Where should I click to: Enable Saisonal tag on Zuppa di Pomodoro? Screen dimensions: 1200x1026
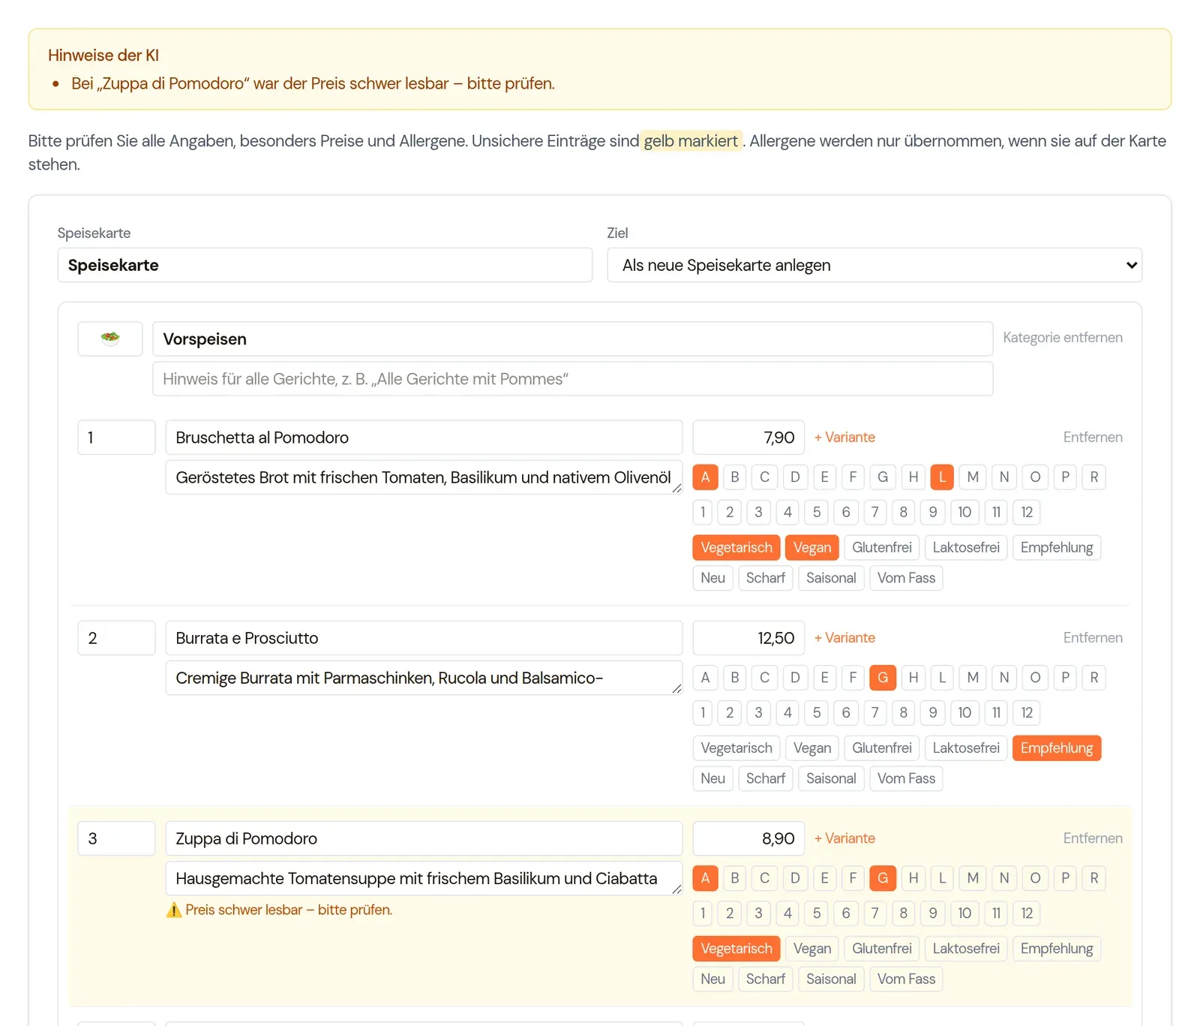(831, 979)
